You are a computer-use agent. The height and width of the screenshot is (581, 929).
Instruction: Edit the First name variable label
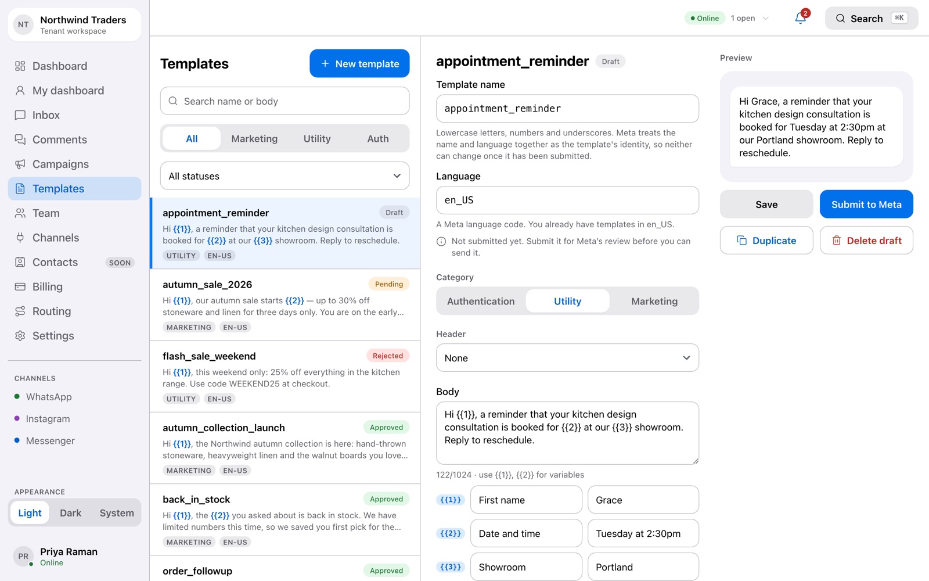pos(526,500)
